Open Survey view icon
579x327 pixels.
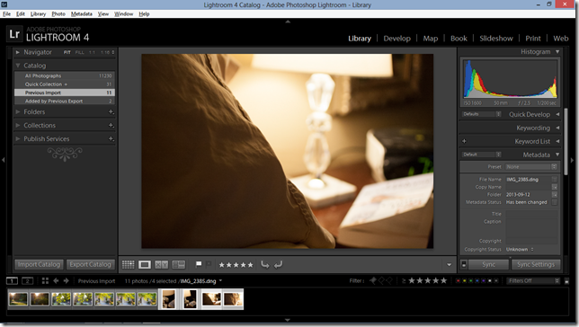pos(179,264)
